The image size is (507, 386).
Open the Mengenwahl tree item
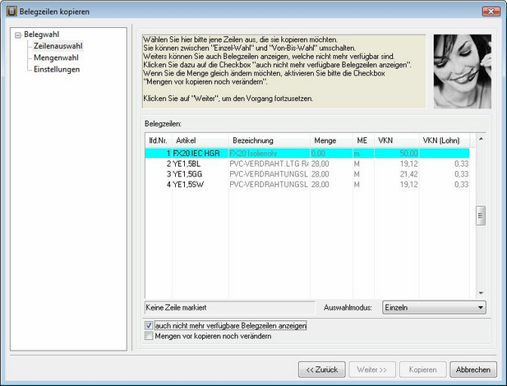click(x=56, y=58)
